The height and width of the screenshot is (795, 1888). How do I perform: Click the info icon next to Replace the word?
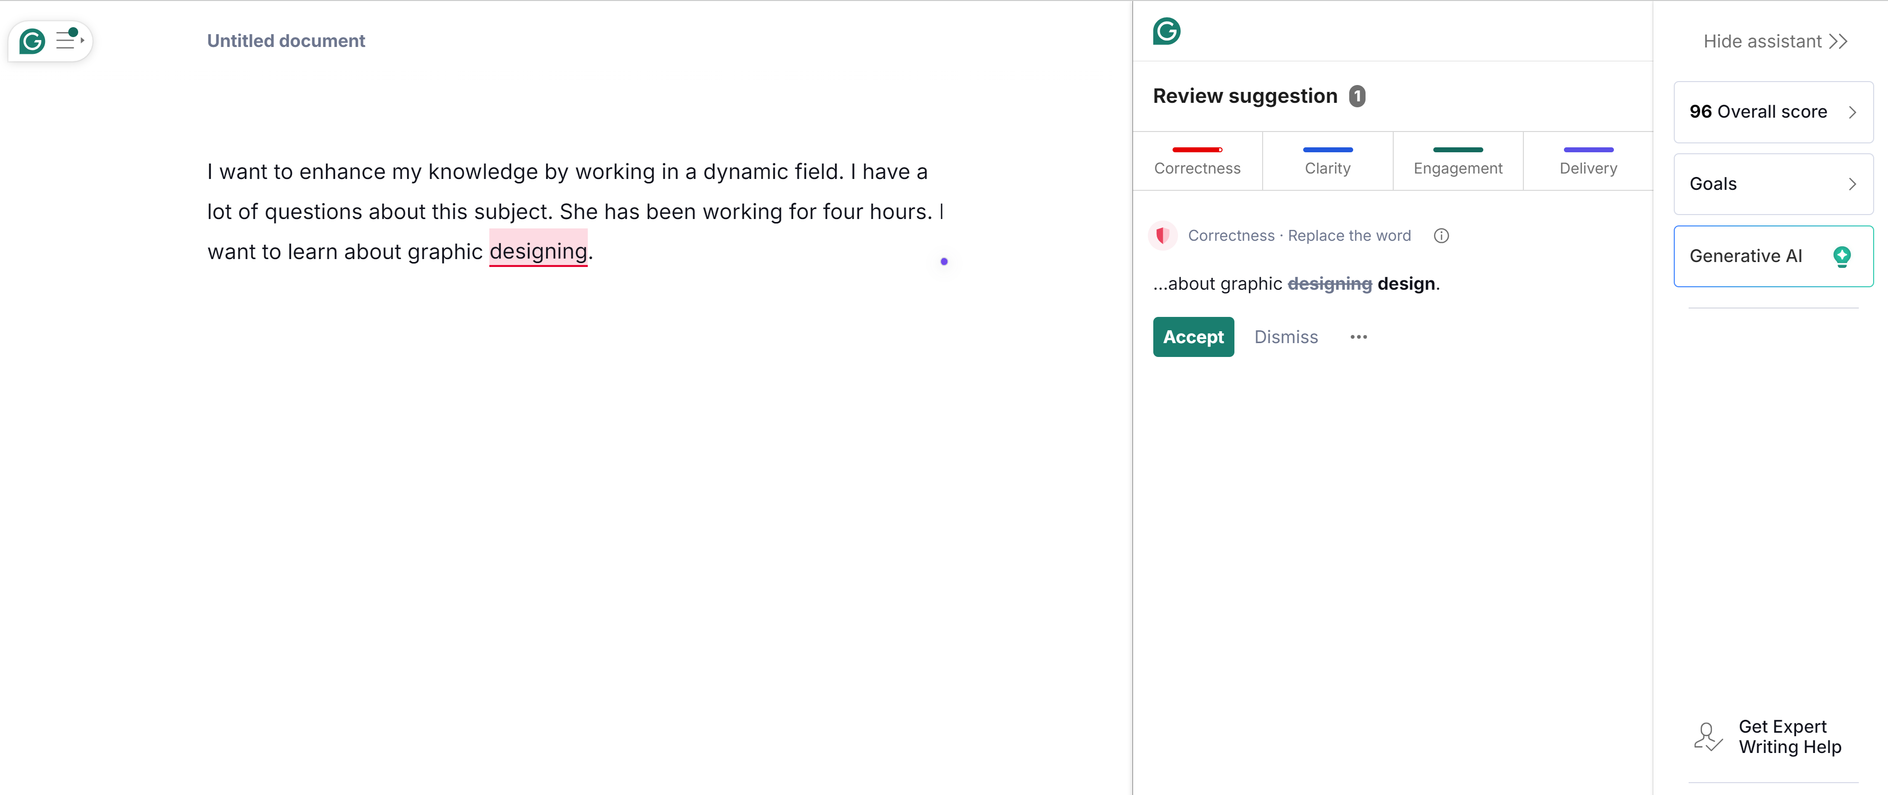click(1441, 236)
